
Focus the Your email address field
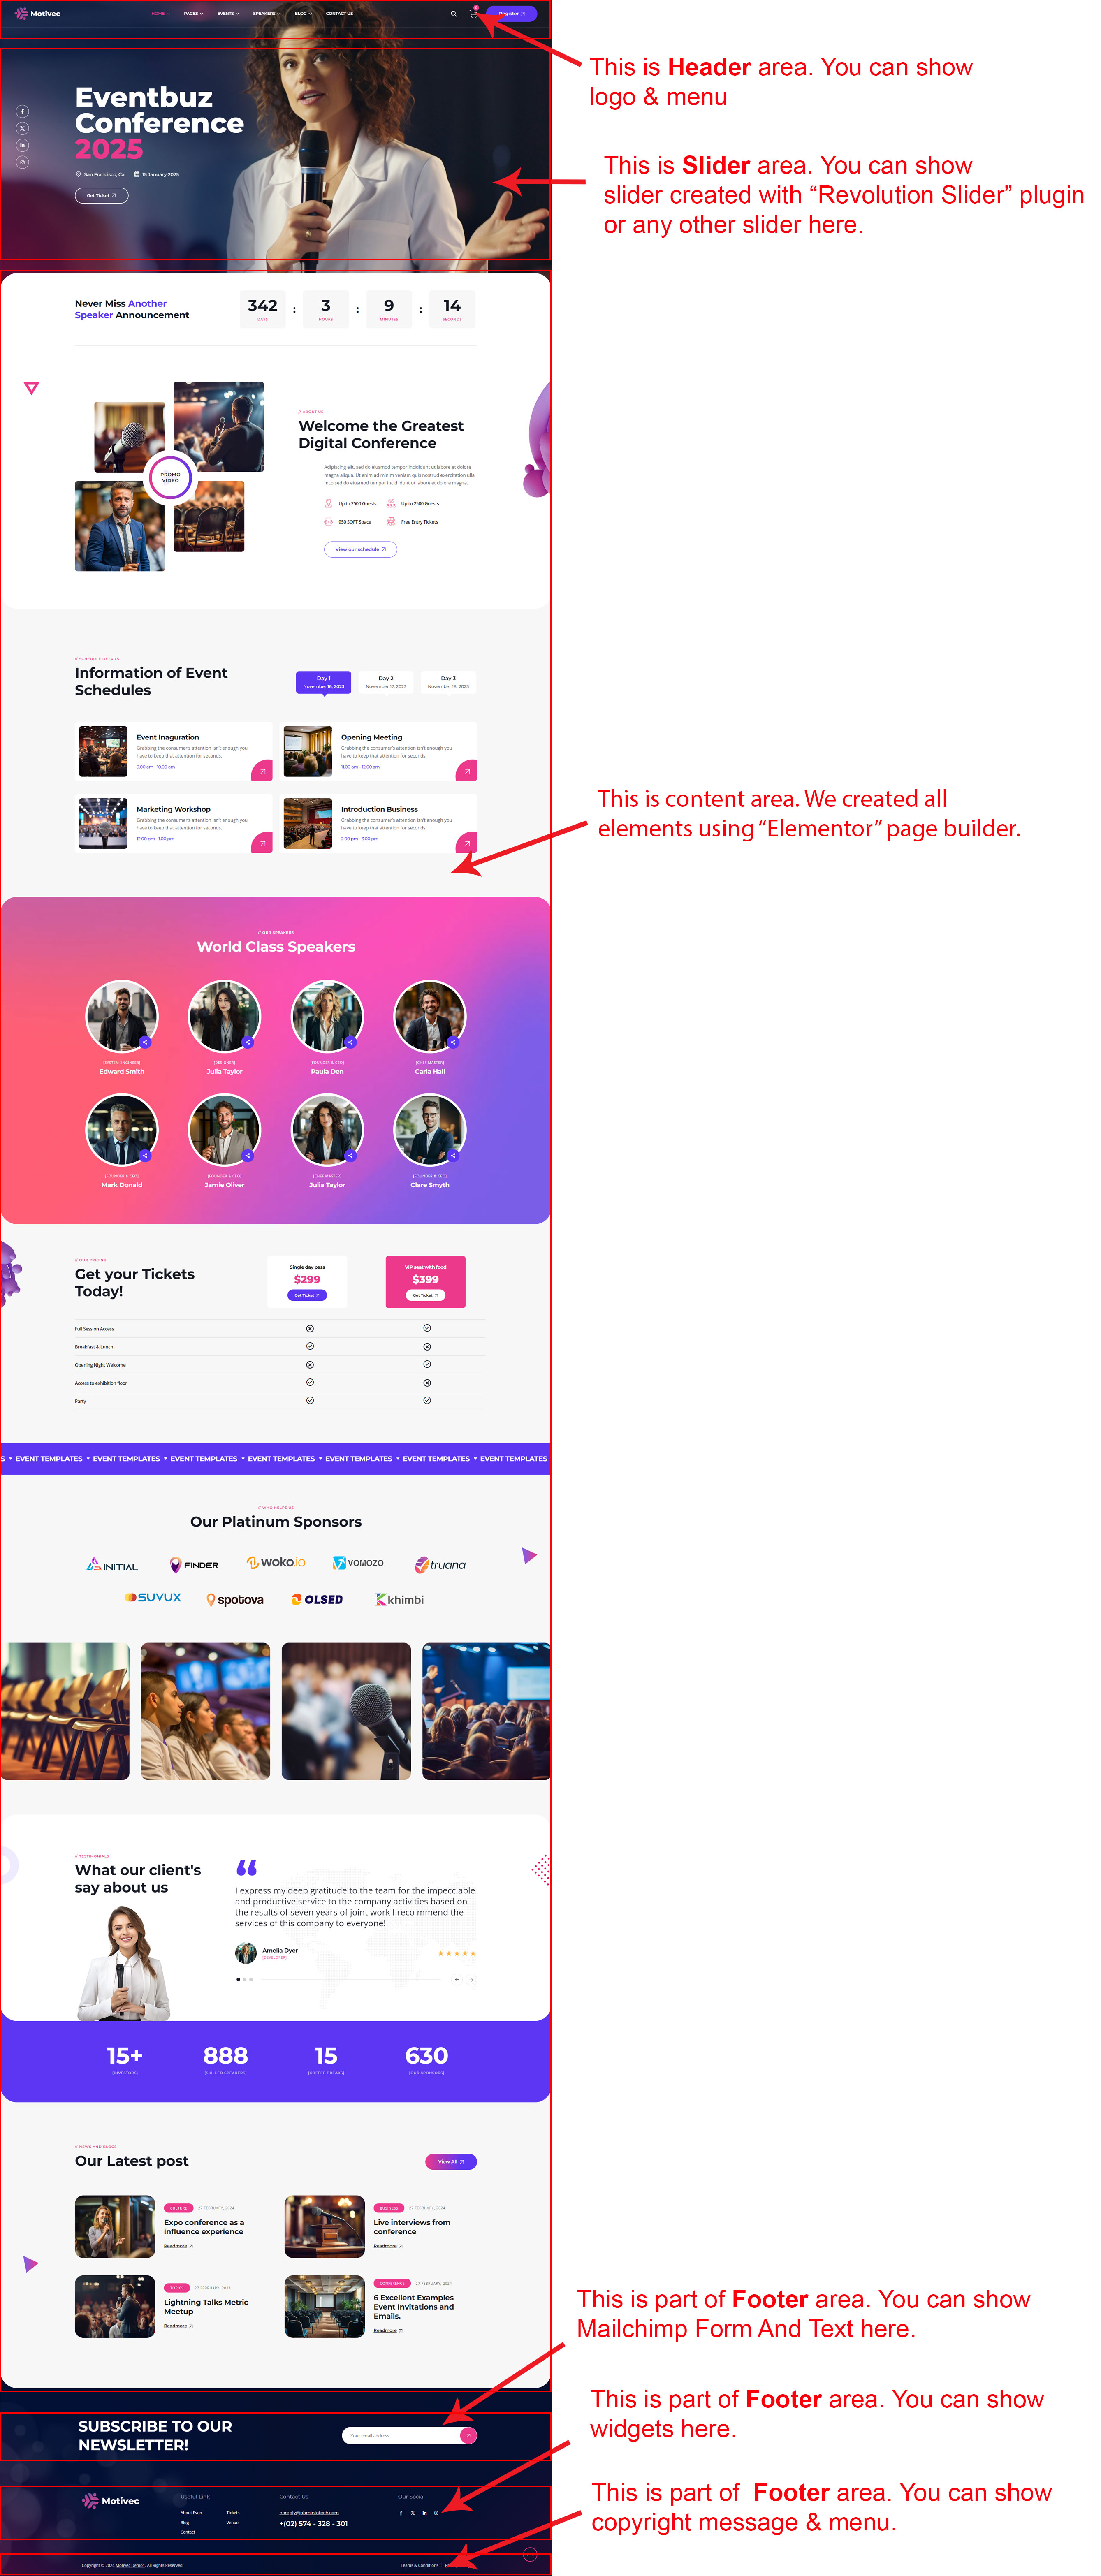point(400,2435)
